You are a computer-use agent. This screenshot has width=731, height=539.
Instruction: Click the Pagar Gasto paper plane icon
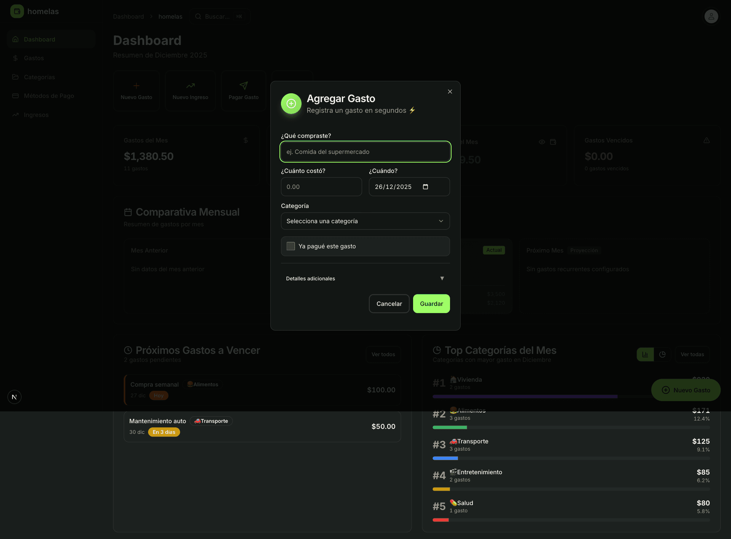coord(244,86)
